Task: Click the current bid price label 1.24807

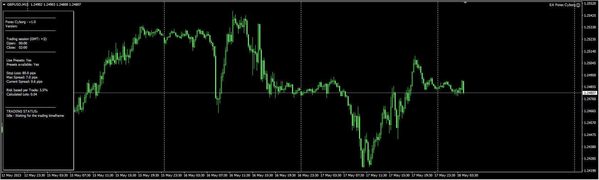Action: (x=590, y=93)
